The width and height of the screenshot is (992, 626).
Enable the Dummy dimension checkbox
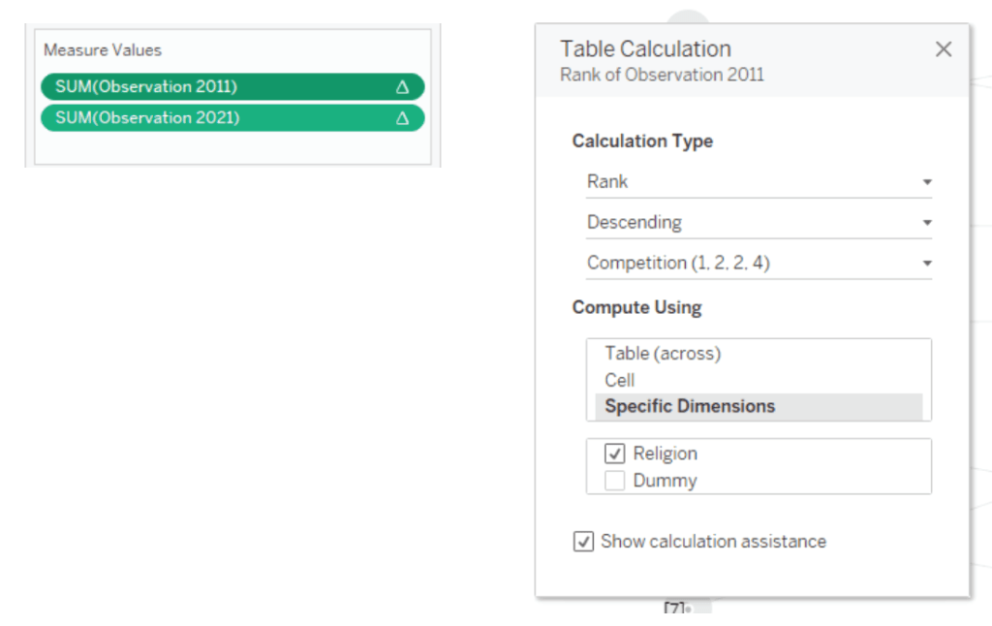(615, 481)
